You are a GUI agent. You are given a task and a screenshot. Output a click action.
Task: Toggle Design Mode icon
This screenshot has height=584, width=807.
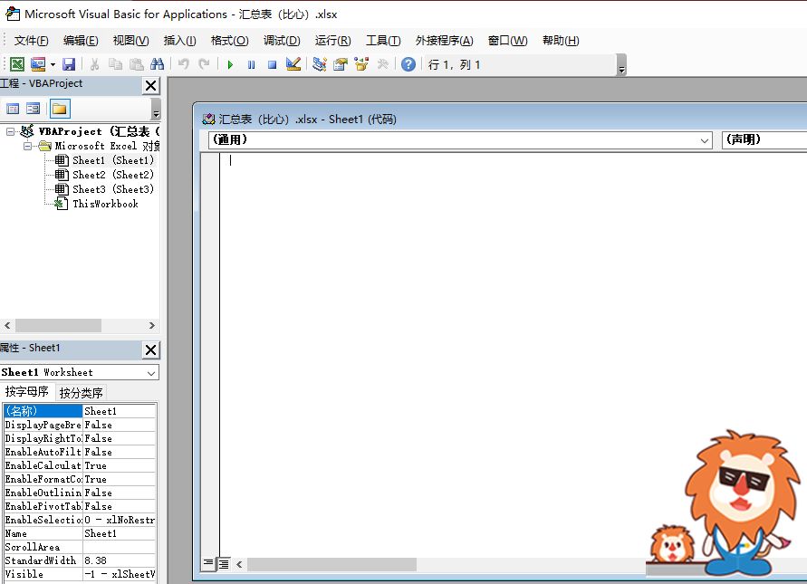293,64
